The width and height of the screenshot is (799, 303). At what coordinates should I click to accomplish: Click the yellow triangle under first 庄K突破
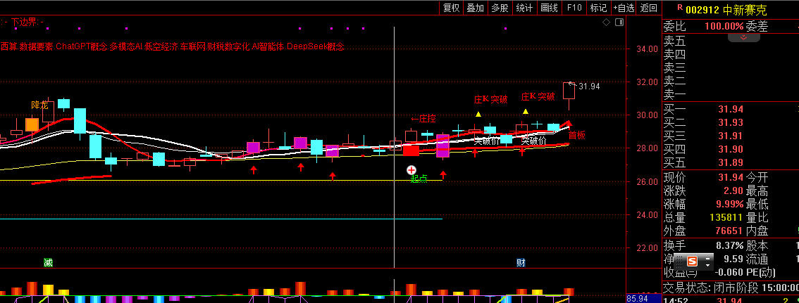(478, 114)
